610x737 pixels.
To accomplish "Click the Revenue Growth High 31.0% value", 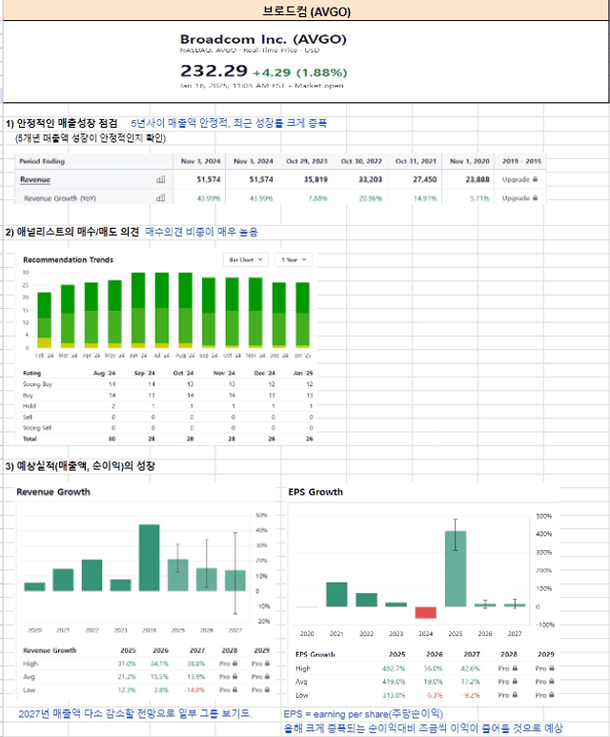I will (x=127, y=664).
